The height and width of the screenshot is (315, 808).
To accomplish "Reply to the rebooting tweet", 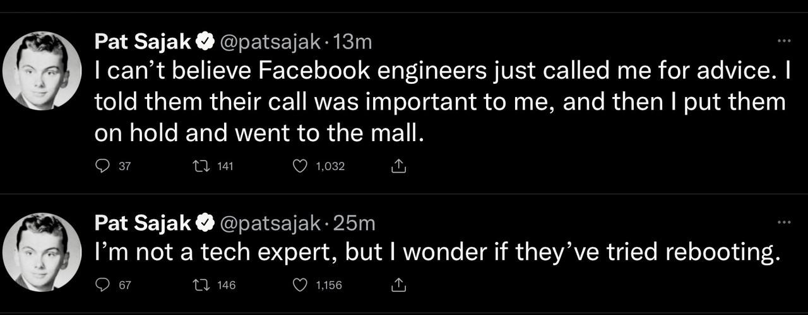I will (102, 285).
